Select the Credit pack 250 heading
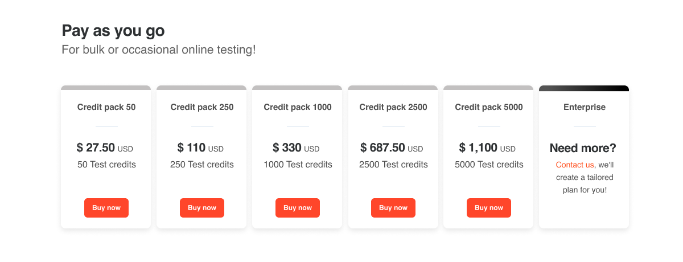Image resolution: width=683 pixels, height=262 pixels. [x=202, y=107]
